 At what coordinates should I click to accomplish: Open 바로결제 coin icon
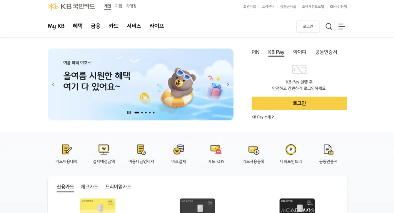pyautogui.click(x=179, y=149)
